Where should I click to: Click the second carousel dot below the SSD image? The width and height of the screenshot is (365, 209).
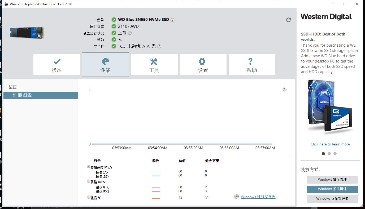click(x=329, y=153)
